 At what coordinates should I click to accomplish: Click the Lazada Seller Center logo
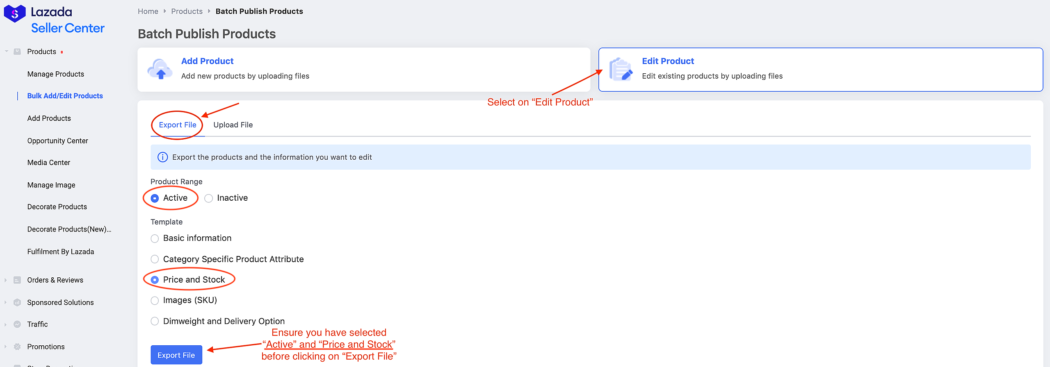tap(54, 20)
